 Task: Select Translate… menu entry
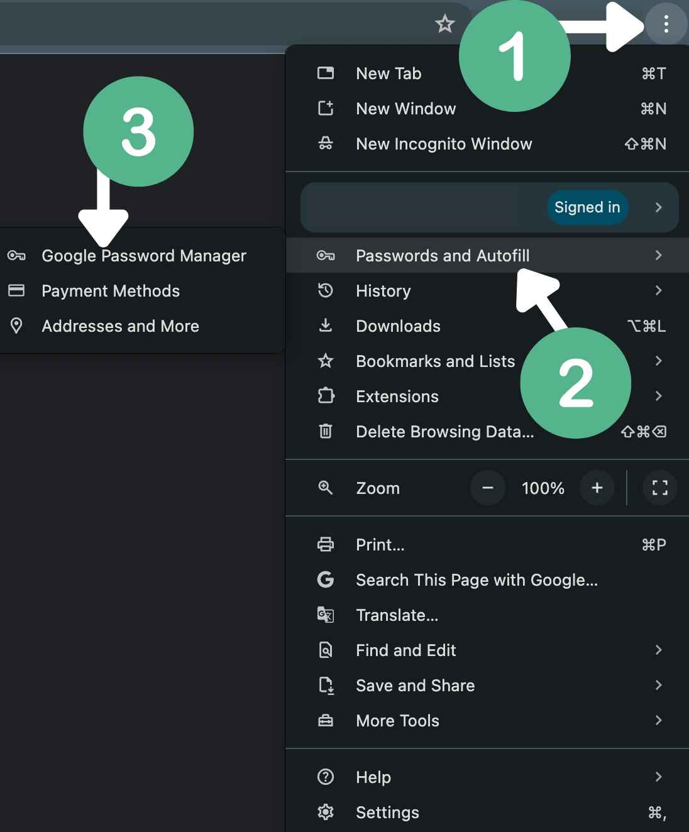tap(487, 615)
